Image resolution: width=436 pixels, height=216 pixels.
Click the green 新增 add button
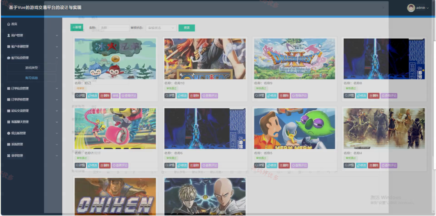(77, 28)
